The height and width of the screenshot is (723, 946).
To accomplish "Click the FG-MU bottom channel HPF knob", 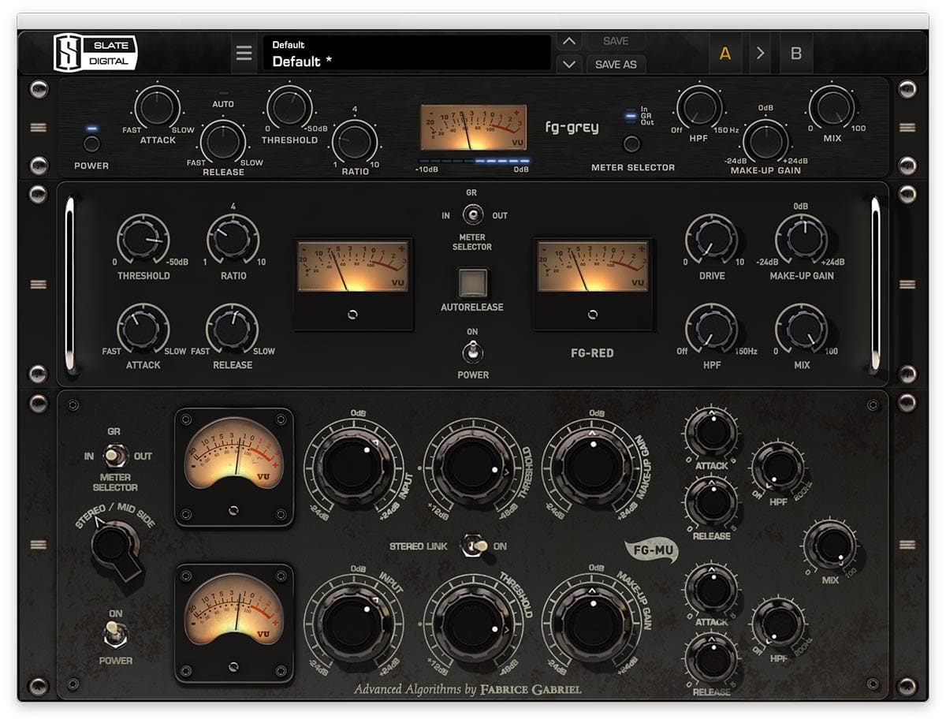I will click(x=778, y=624).
